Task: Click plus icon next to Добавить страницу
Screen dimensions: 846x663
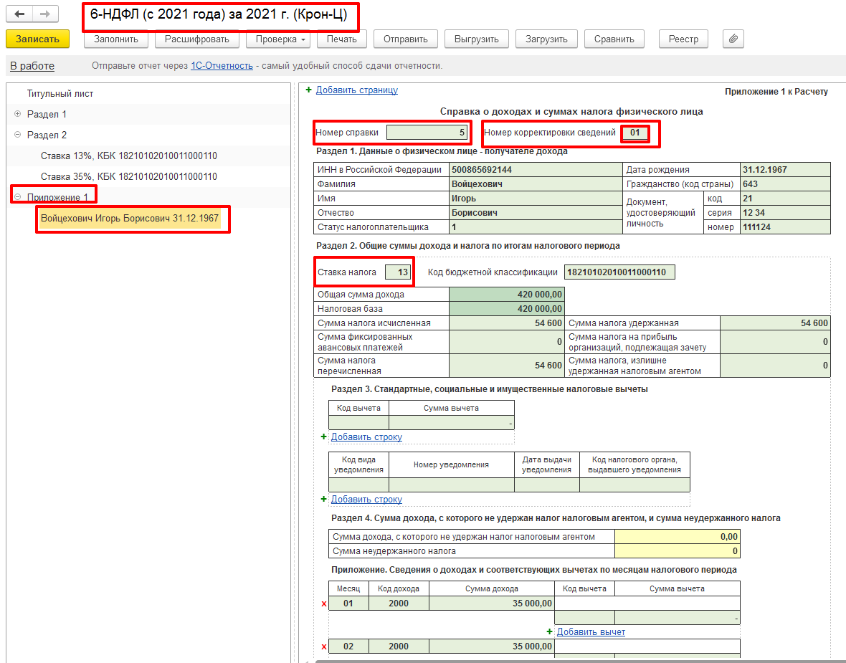Action: click(x=309, y=90)
